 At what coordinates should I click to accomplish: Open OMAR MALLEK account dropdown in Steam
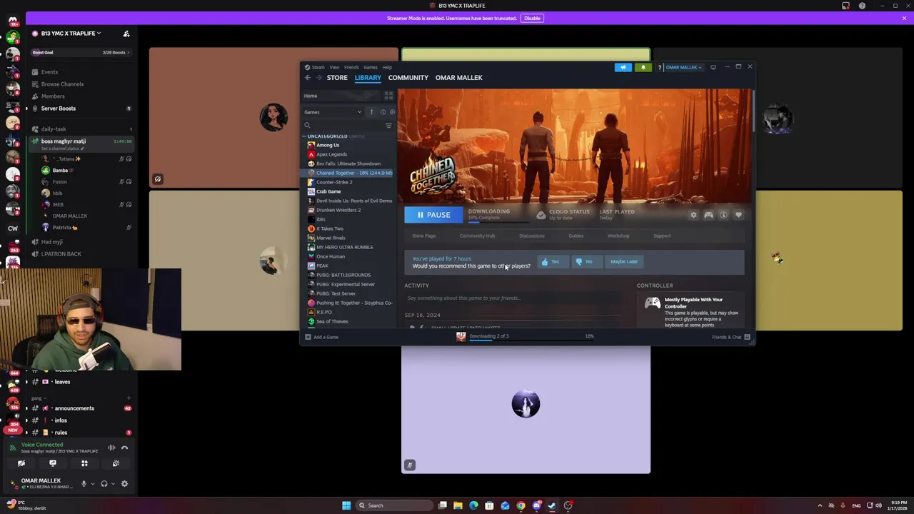(683, 67)
